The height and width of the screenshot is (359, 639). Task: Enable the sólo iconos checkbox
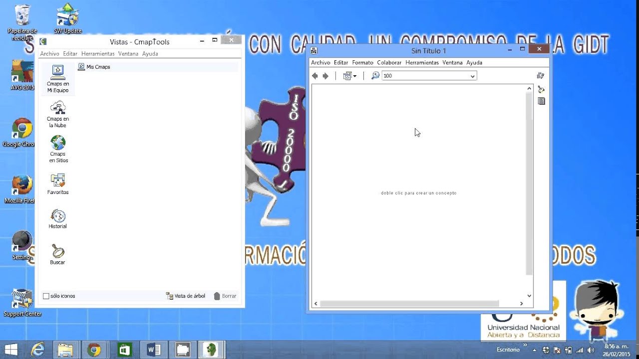pos(46,296)
